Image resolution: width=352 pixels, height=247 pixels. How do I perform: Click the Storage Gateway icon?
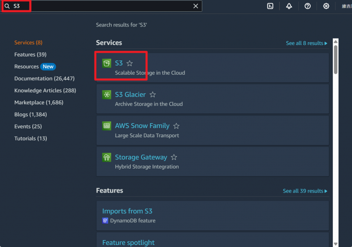click(107, 157)
